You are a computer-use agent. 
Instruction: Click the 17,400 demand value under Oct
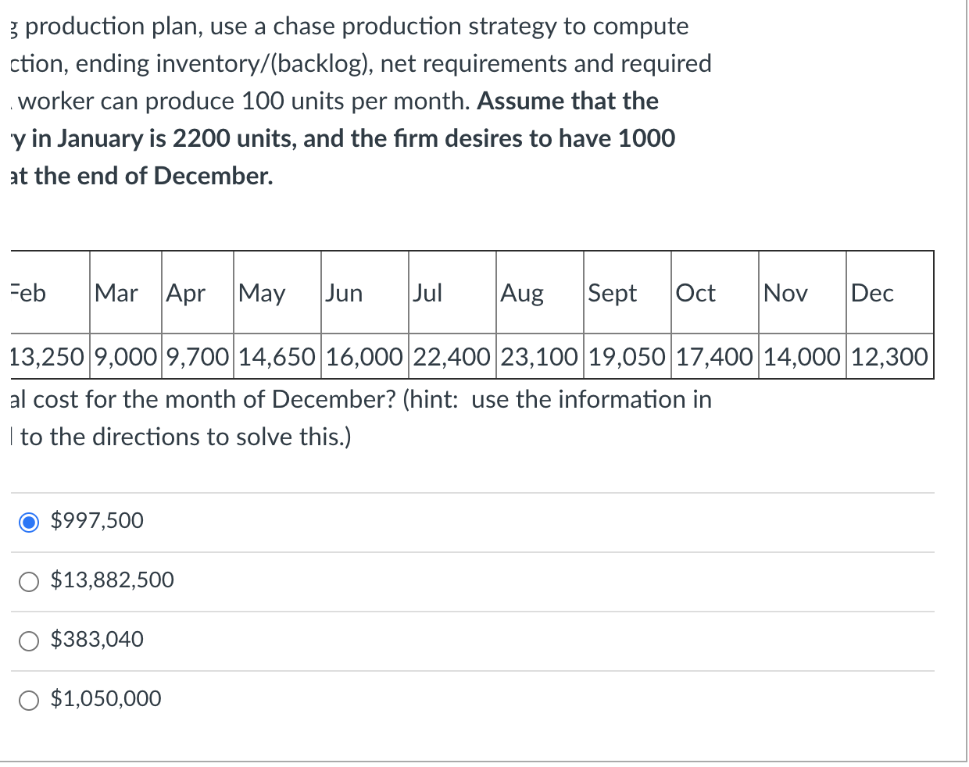pos(714,357)
